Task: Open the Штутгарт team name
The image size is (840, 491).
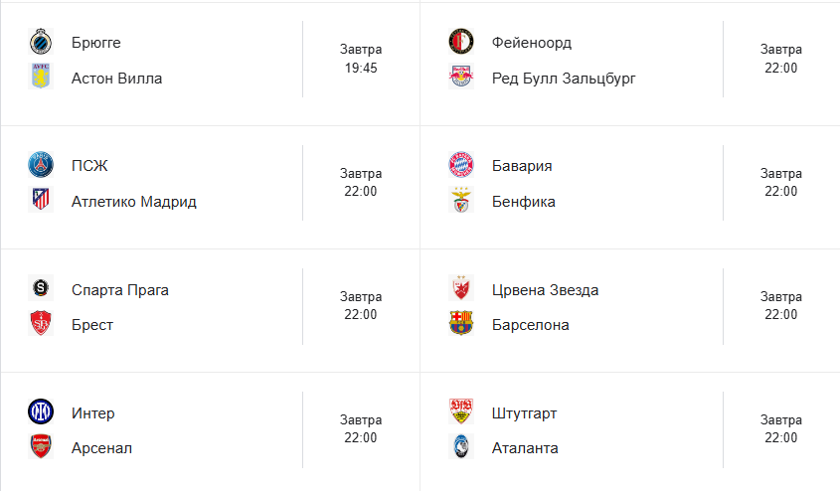Action: pyautogui.click(x=526, y=413)
